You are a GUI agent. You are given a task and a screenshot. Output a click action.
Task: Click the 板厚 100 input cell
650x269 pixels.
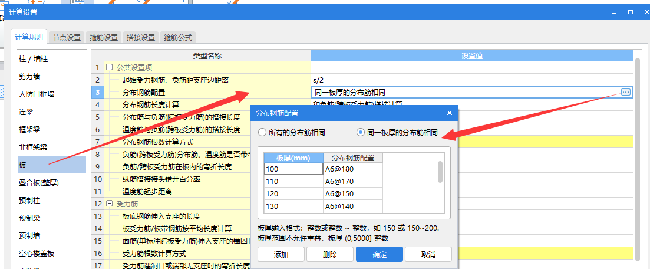click(293, 169)
